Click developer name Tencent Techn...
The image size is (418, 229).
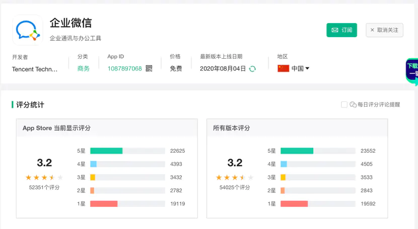[x=35, y=69]
